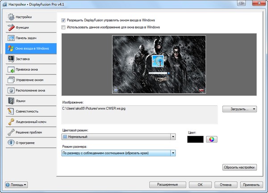Open the color wheel picker
The image size is (268, 193).
point(211,139)
